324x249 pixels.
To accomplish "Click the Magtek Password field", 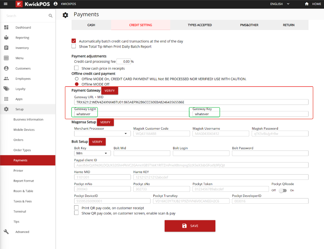I will [x=280, y=134].
